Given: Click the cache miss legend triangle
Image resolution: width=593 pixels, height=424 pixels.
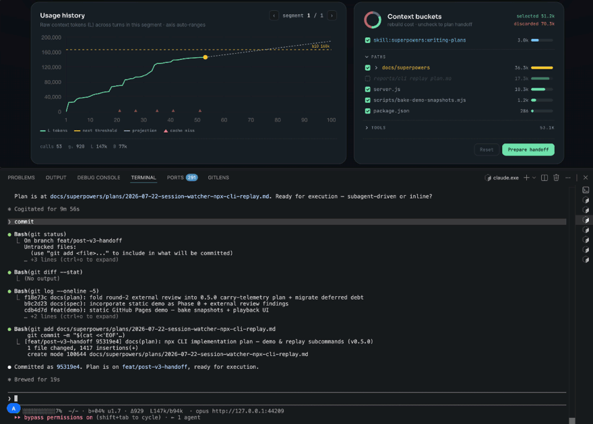Looking at the screenshot, I should (x=166, y=131).
